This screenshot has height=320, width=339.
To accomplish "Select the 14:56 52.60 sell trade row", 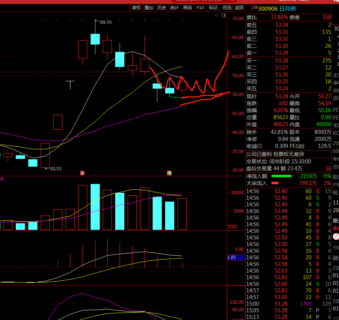I will tap(289, 284).
